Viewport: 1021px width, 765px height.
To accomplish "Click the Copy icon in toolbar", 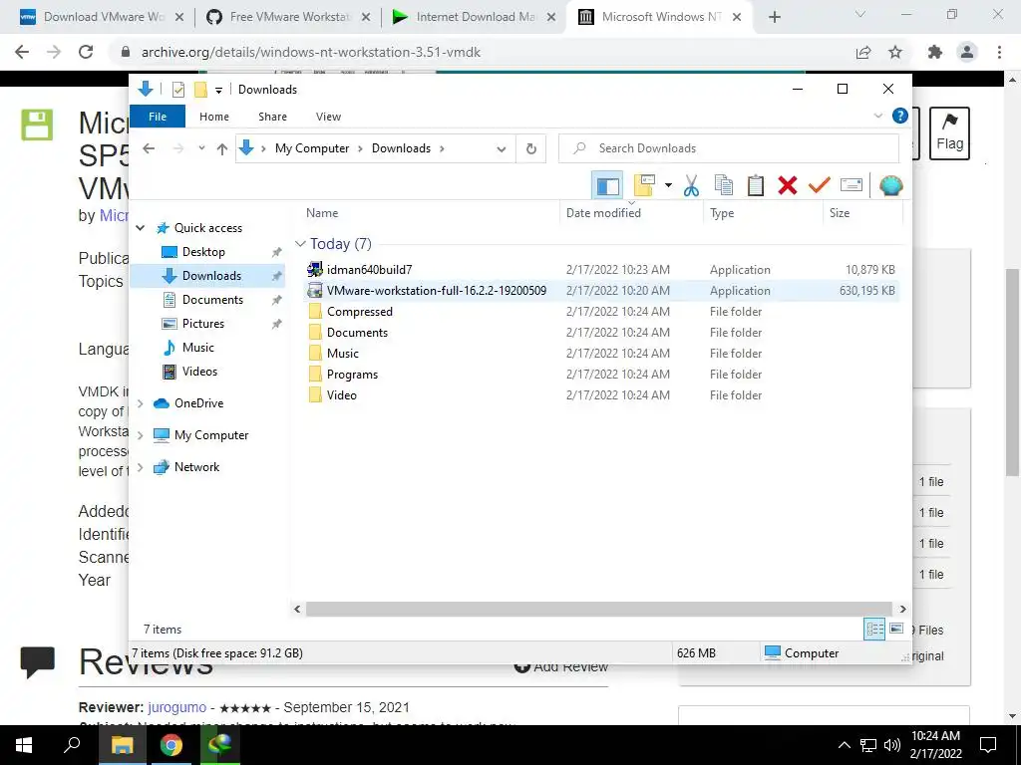I will click(724, 186).
